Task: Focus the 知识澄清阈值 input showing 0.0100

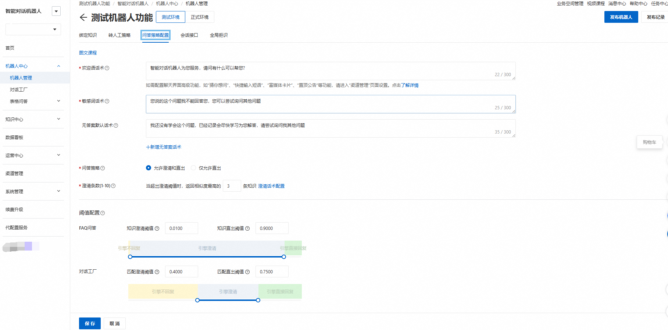Action: [x=182, y=228]
